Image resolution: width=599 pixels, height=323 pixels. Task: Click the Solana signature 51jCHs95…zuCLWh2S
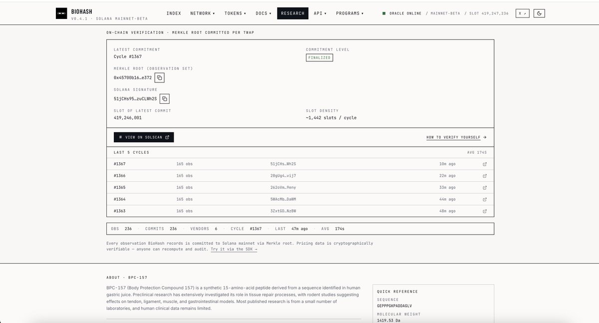click(x=135, y=99)
